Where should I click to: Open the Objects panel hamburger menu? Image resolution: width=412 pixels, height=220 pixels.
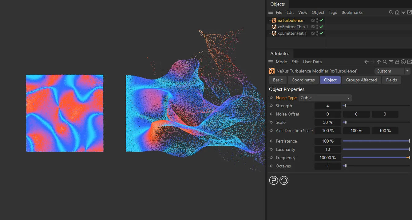click(x=270, y=12)
